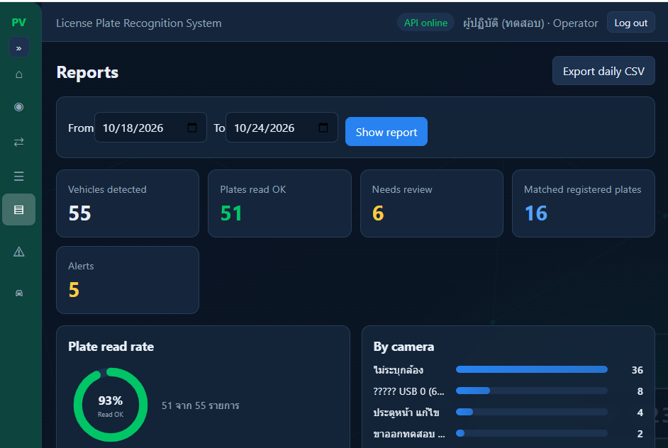This screenshot has height=448, width=668.
Task: Click the camera bar with count 2
Action: pos(532,433)
